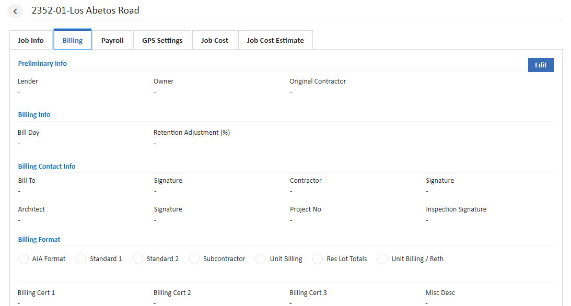
Task: Choose Unit Billing / Reth format
Action: tap(382, 258)
